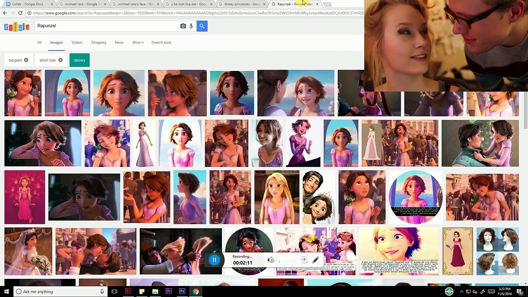Open the first short-haired Rapunzel thumbnail
Image resolution: width=528 pixels, height=297 pixels.
tap(23, 93)
